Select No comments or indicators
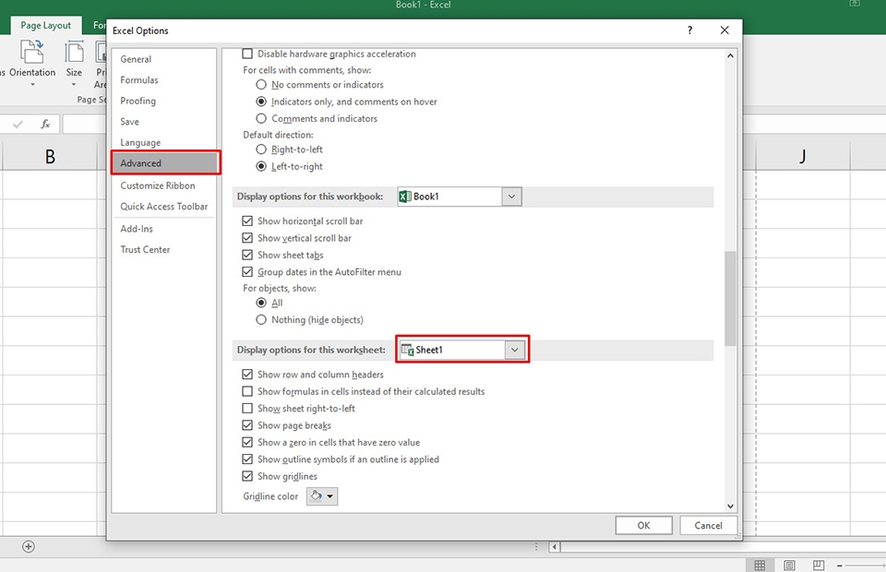 click(x=261, y=85)
